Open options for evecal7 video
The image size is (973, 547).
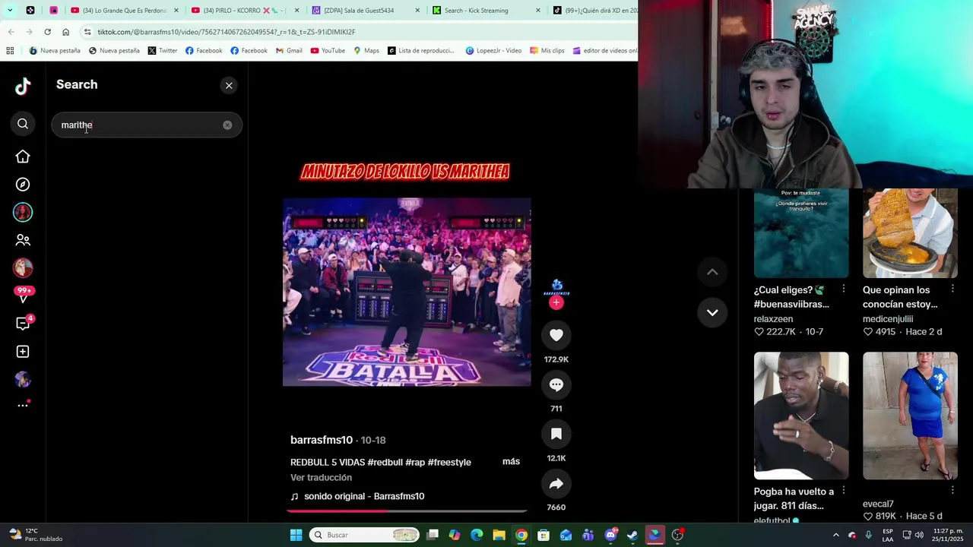(952, 491)
